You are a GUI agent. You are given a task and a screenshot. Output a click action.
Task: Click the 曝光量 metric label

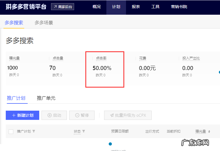coord(14,58)
